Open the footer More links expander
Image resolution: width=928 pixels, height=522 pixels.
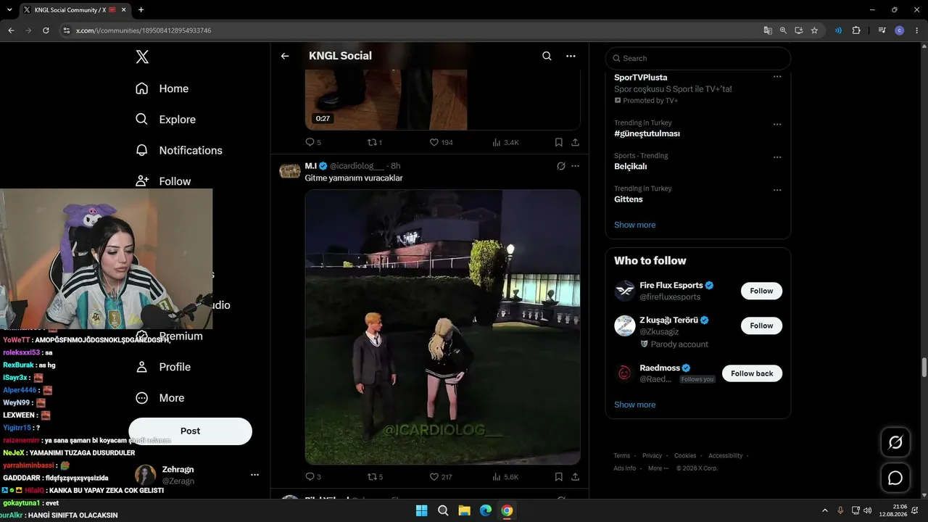tap(658, 468)
